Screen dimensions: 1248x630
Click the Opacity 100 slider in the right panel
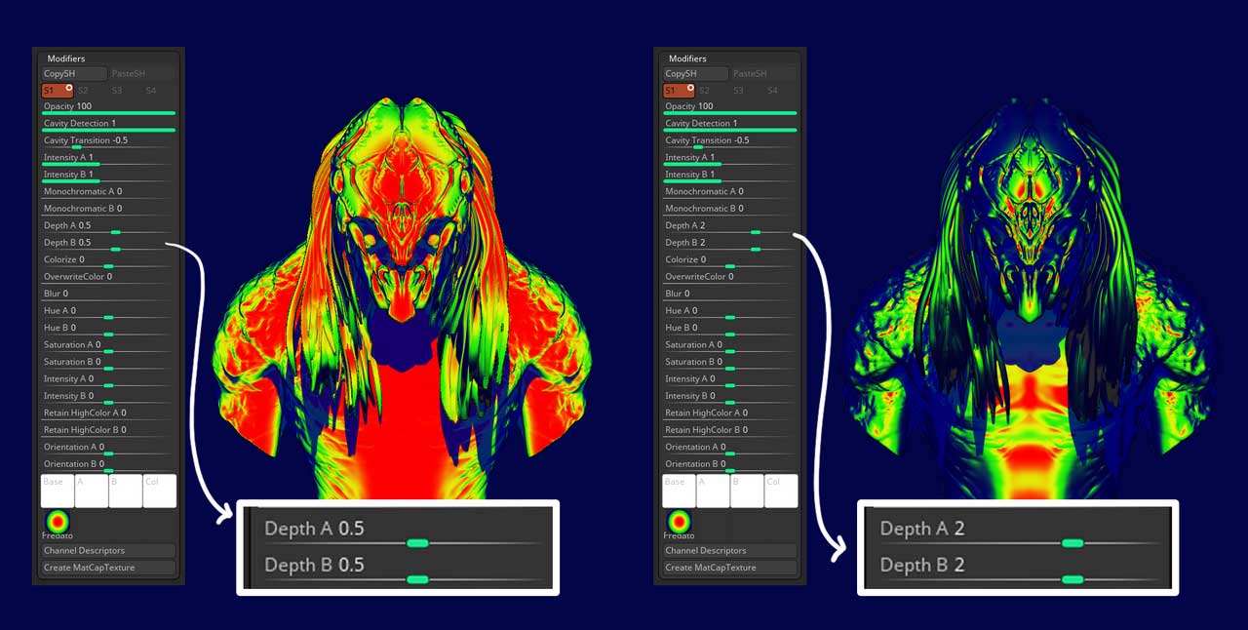tap(729, 107)
